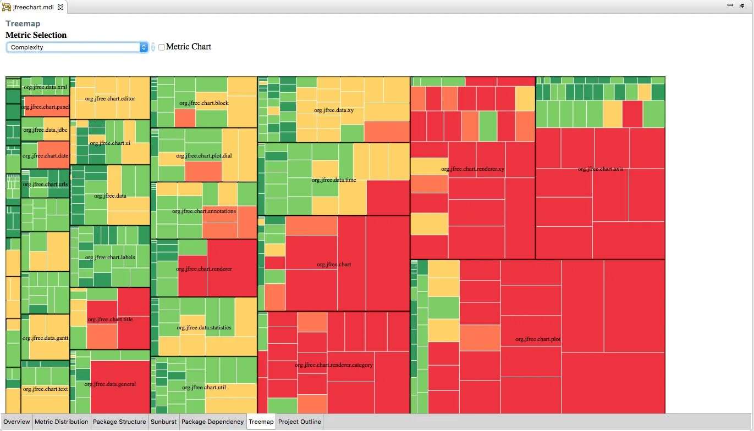
Task: Enable the Metric Chart checkbox
Action: 162,47
